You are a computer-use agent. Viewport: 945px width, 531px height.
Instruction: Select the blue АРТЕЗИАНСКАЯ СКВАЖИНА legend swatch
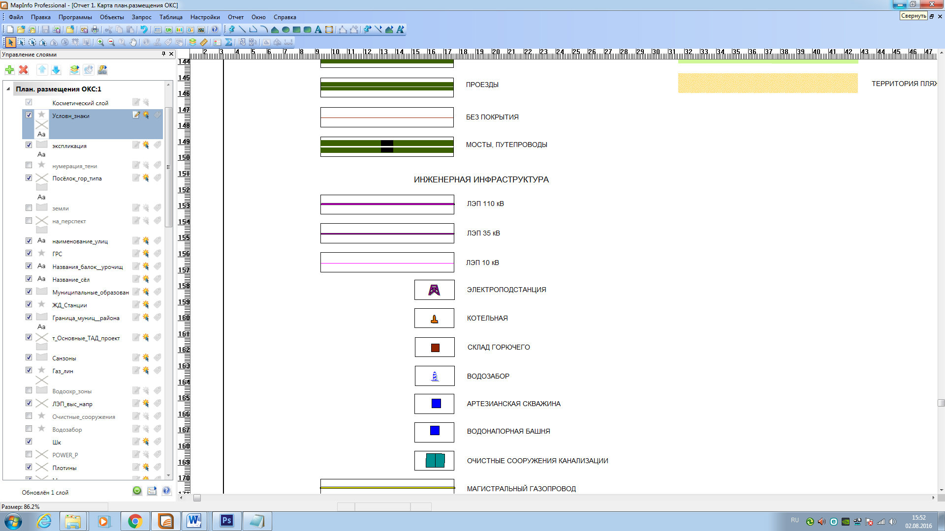point(436,404)
